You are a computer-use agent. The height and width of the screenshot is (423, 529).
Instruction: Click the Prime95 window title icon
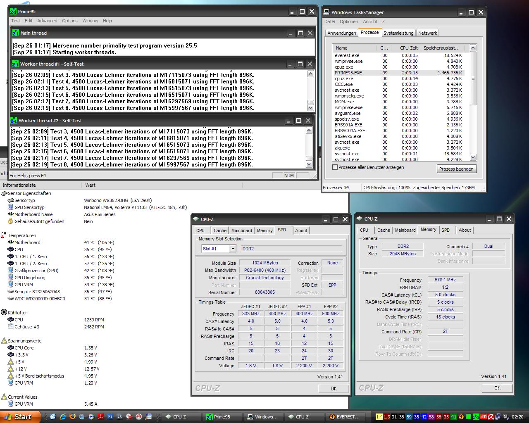click(x=13, y=12)
